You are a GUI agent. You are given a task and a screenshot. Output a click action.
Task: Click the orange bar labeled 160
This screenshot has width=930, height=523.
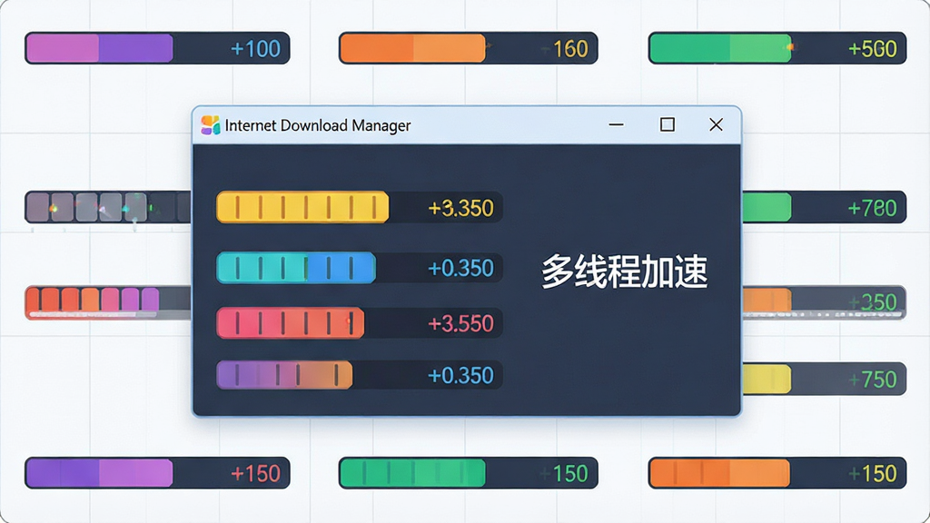pyautogui.click(x=413, y=48)
